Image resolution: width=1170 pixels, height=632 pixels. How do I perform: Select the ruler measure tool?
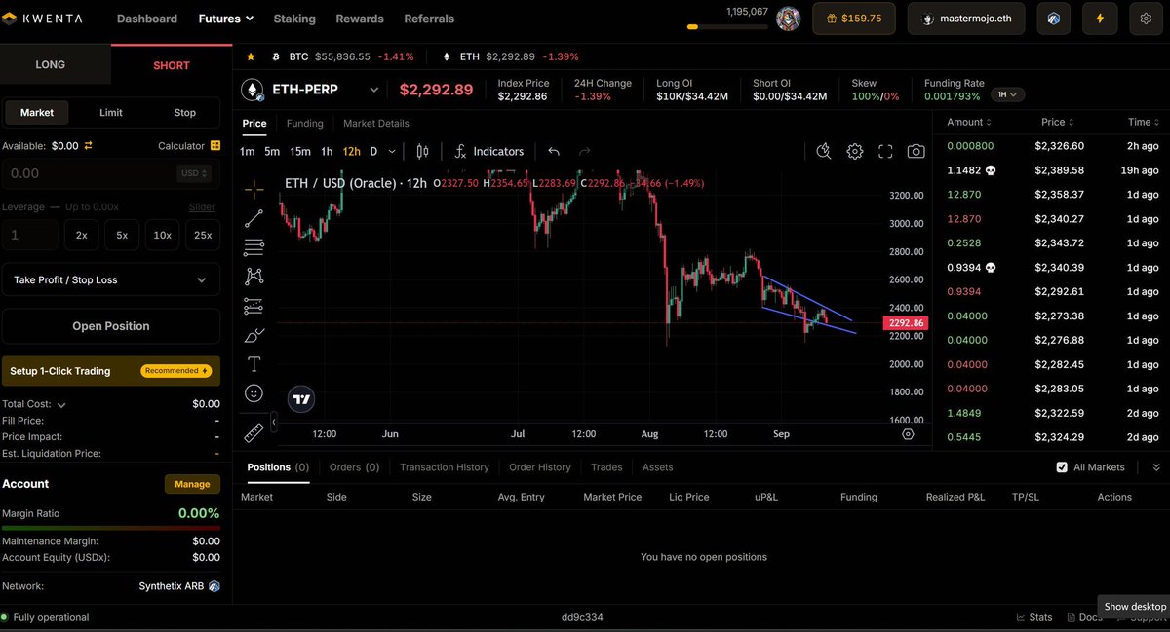tap(253, 432)
